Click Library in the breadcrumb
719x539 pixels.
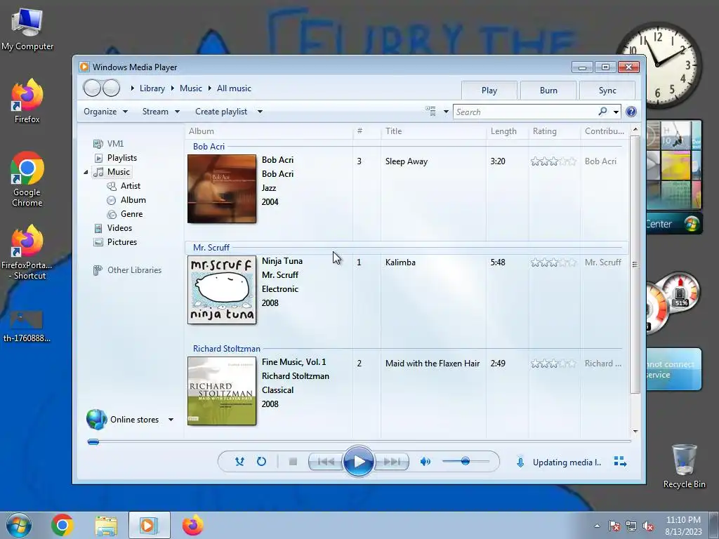152,88
